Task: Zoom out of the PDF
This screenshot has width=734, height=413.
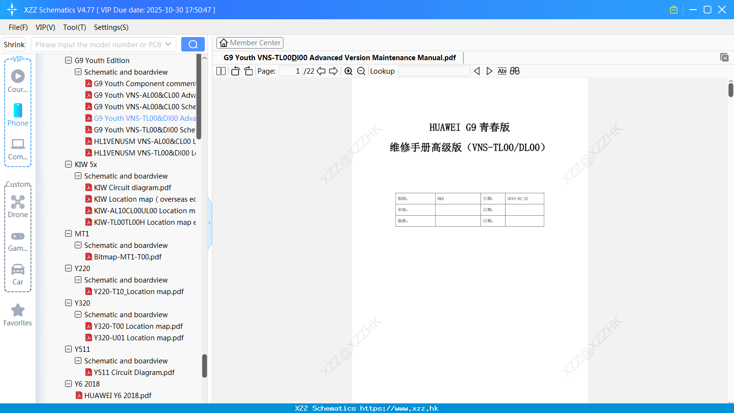Action: click(361, 71)
